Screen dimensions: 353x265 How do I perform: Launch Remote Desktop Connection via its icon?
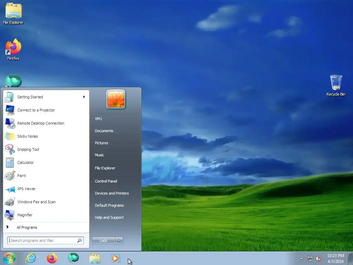click(9, 123)
